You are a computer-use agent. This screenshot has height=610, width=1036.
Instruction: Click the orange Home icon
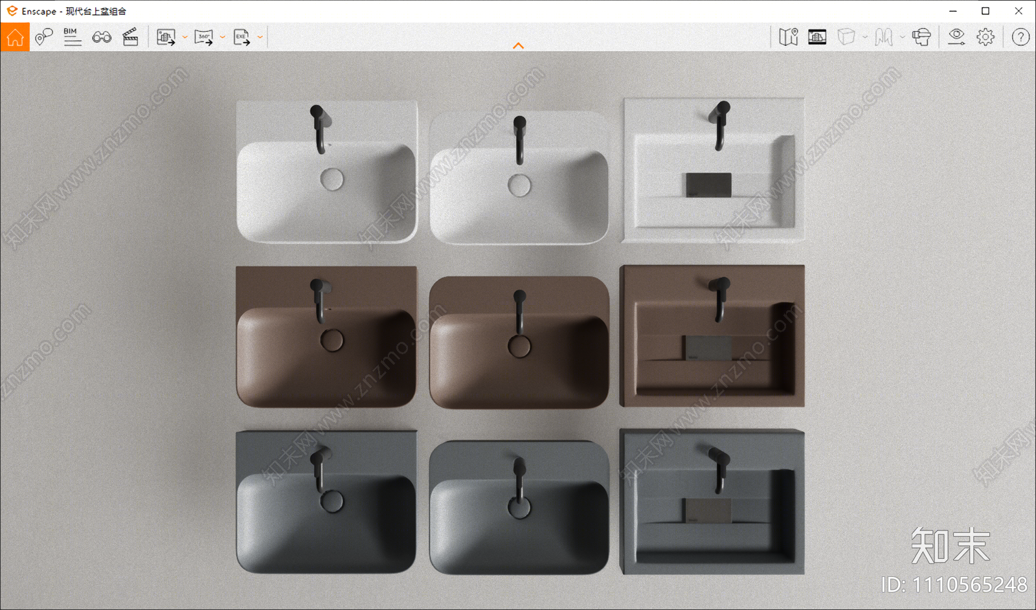pos(15,37)
